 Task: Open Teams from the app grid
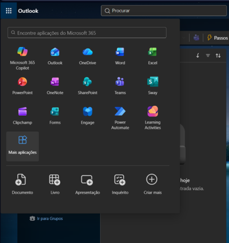pyautogui.click(x=120, y=86)
